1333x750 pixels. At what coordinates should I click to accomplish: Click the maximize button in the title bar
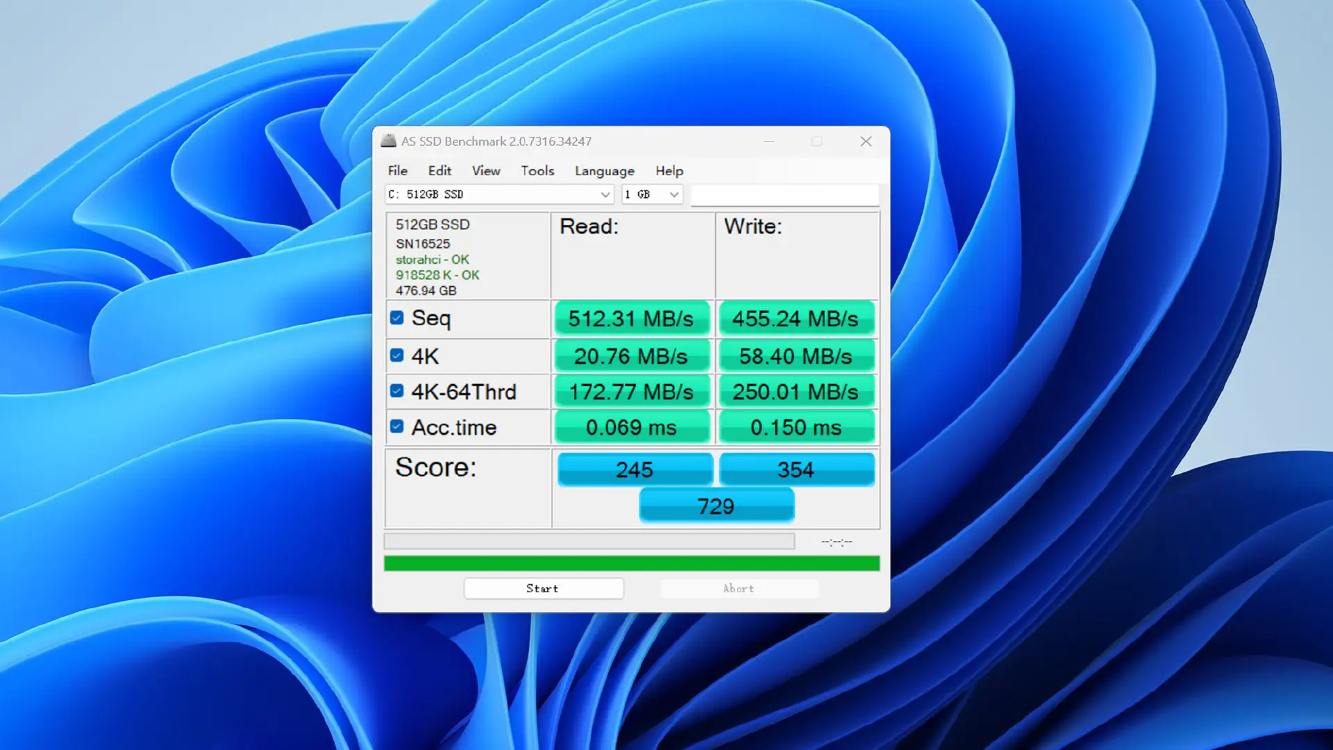pos(817,142)
